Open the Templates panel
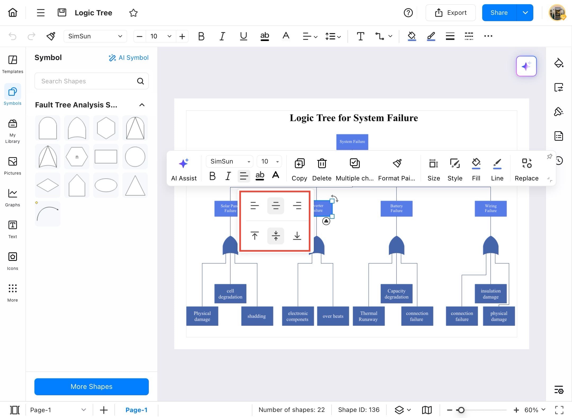 [12, 64]
